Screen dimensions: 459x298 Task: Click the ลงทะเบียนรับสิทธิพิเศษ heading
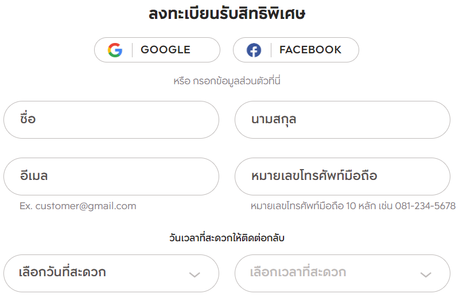(x=227, y=14)
